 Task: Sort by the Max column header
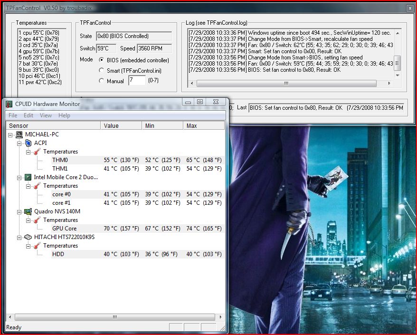click(x=204, y=125)
